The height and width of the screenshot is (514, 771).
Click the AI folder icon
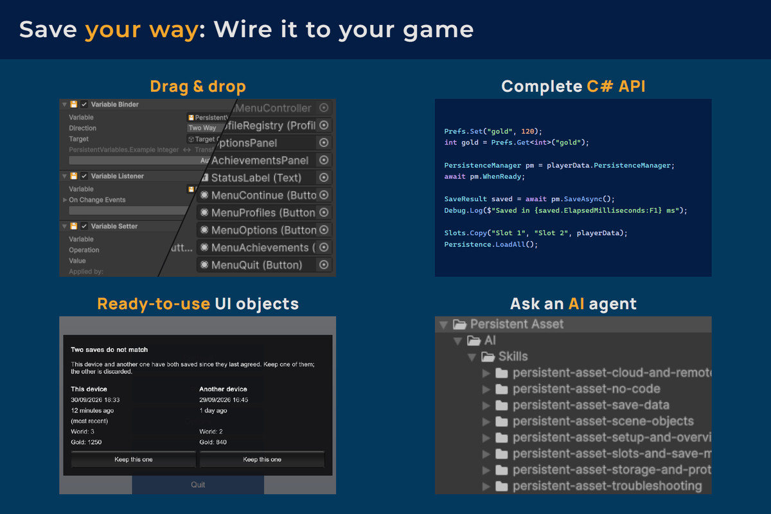(x=474, y=341)
